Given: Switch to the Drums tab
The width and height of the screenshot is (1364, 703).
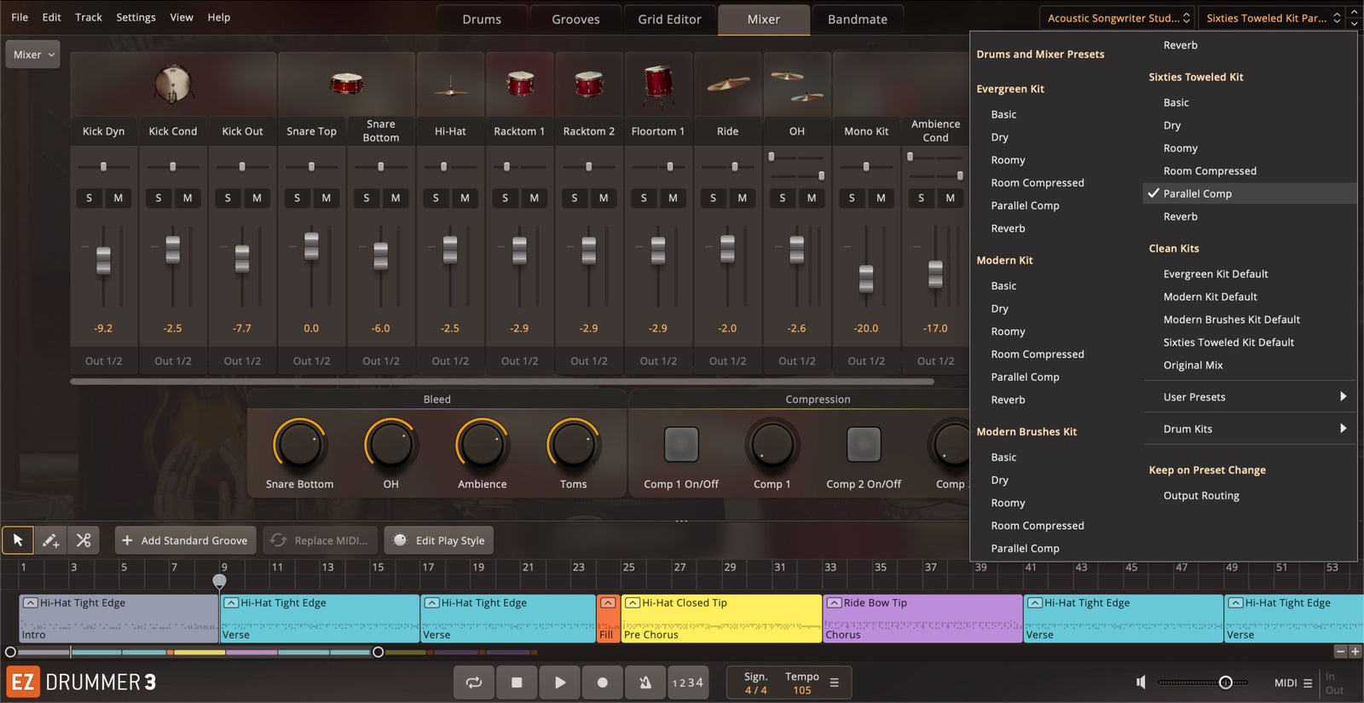Looking at the screenshot, I should [x=482, y=20].
